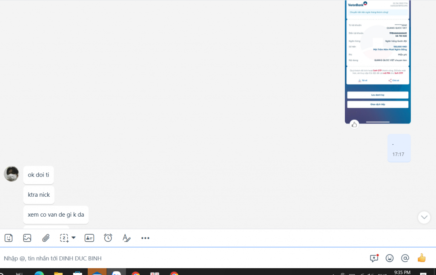The width and height of the screenshot is (436, 275).
Task: Open the sticker picker in toolbar
Action: 9,238
